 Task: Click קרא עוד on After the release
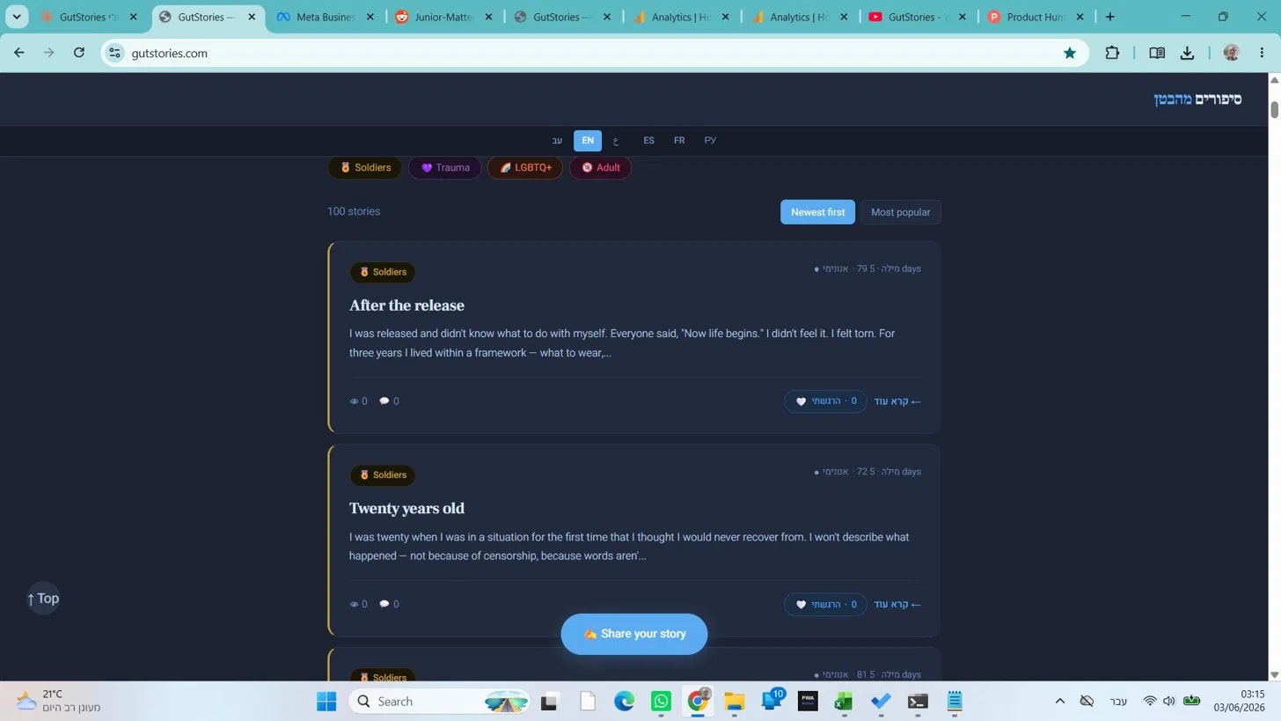point(897,401)
